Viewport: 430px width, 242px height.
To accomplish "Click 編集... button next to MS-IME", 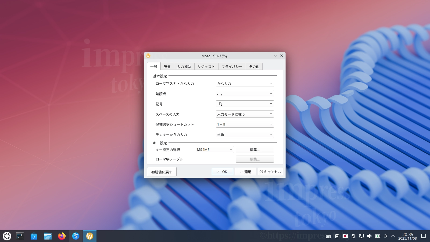I will click(255, 150).
